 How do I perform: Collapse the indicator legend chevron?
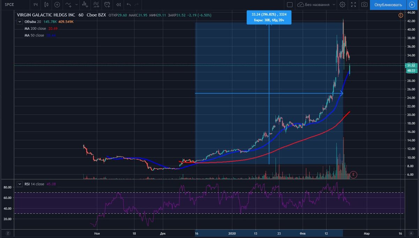coord(19,22)
